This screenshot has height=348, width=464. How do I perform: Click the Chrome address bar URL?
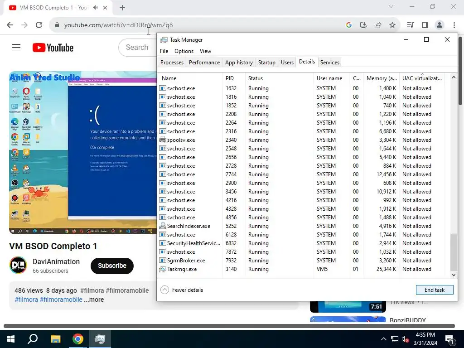tap(118, 25)
